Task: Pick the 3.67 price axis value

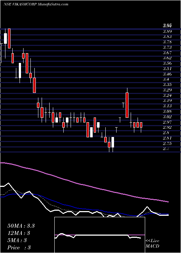Action: click(x=167, y=53)
